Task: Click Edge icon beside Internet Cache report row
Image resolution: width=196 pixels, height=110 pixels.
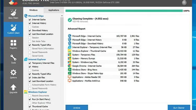Action: pyautogui.click(x=70, y=36)
